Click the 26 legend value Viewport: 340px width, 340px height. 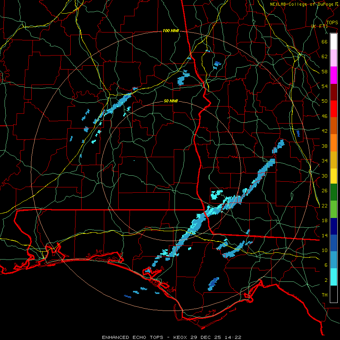pos(325,191)
